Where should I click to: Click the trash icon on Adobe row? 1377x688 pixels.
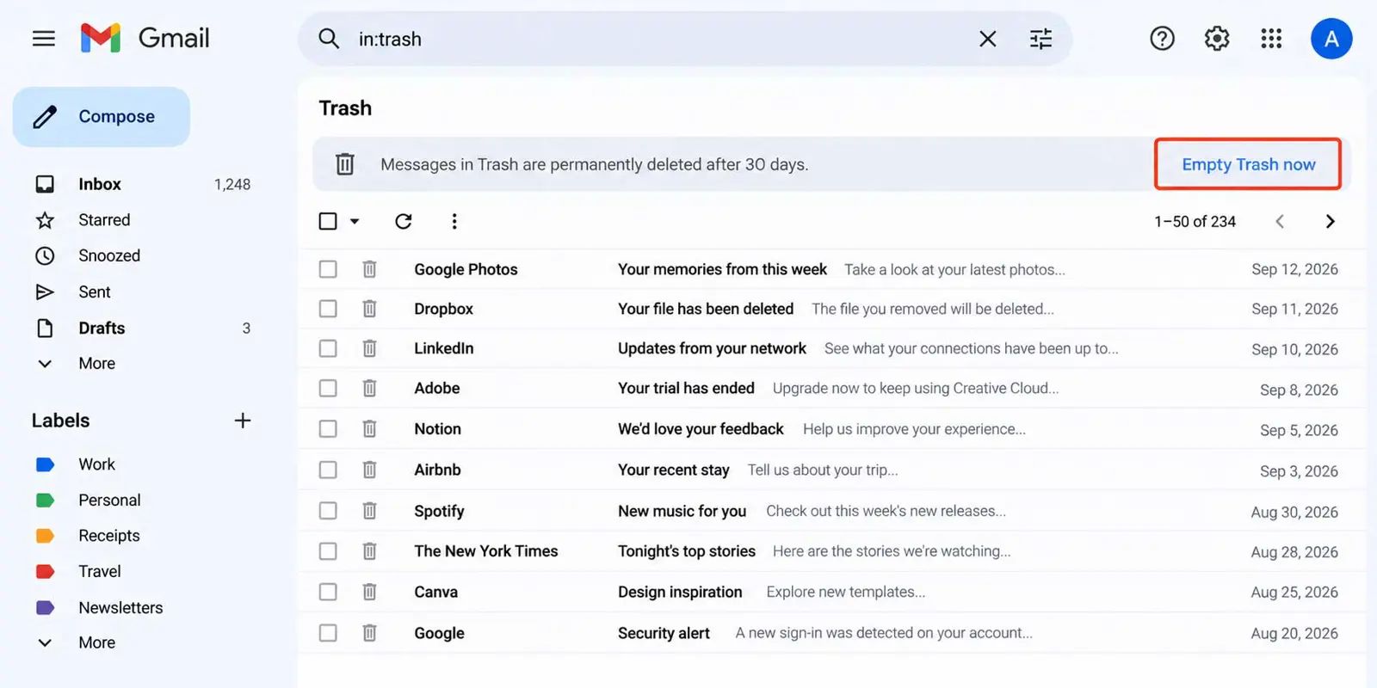coord(369,388)
